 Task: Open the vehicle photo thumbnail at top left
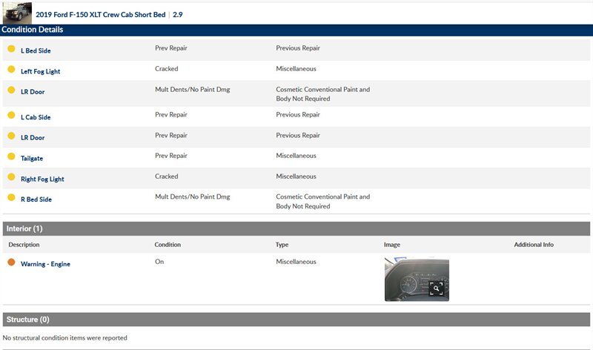pos(17,13)
